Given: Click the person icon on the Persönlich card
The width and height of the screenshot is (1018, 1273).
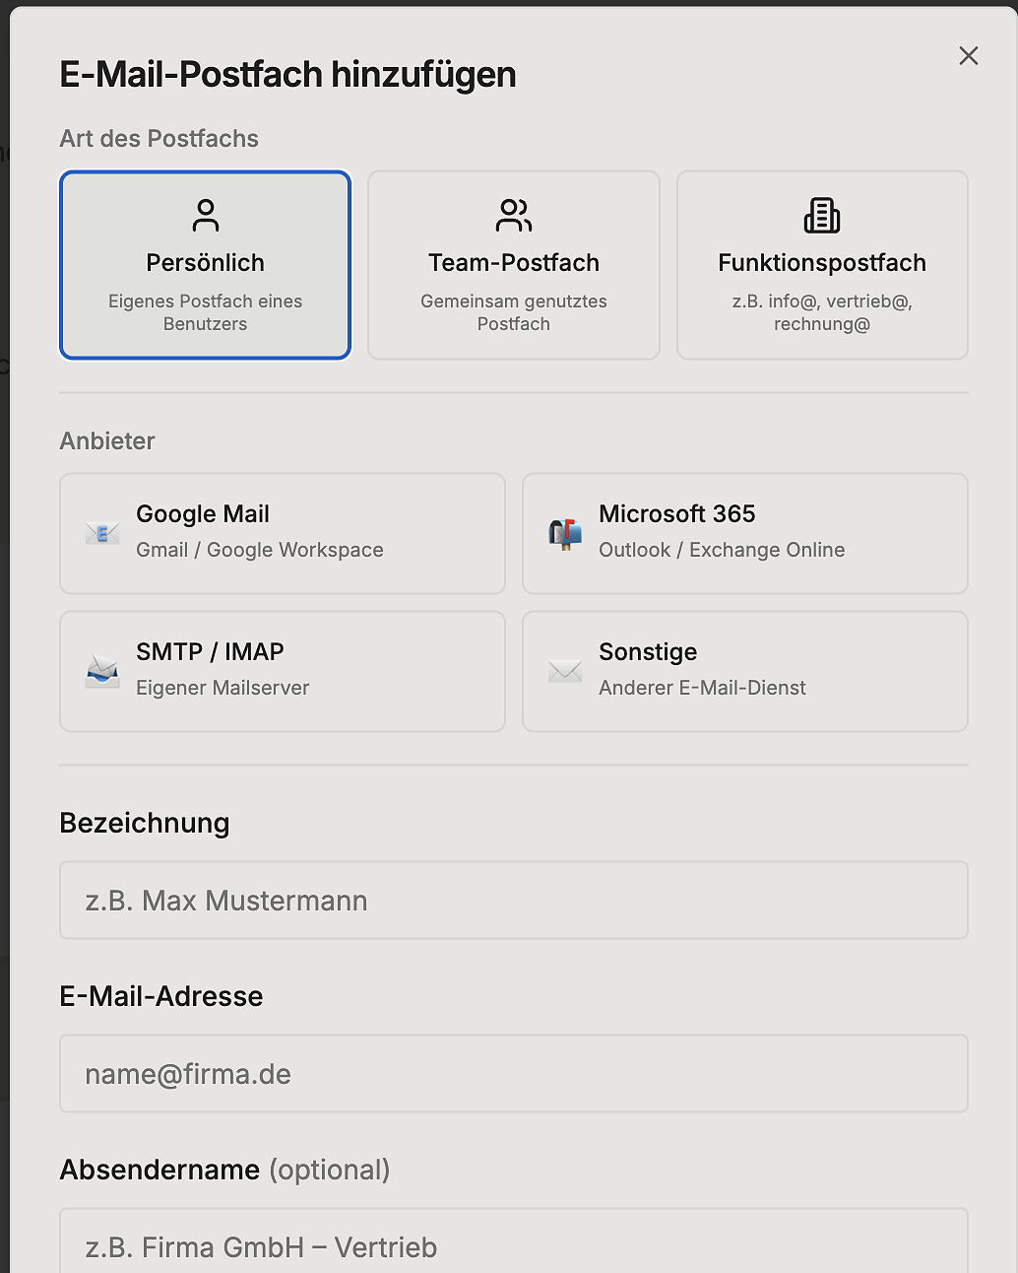Looking at the screenshot, I should [x=205, y=215].
